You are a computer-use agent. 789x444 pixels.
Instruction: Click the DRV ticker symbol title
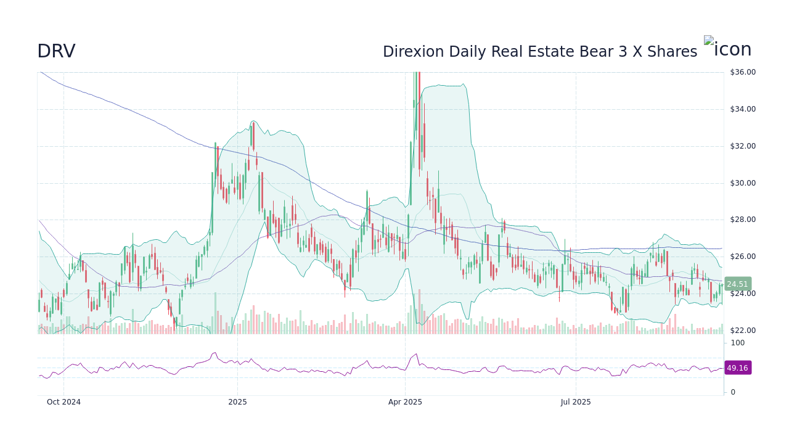point(56,51)
